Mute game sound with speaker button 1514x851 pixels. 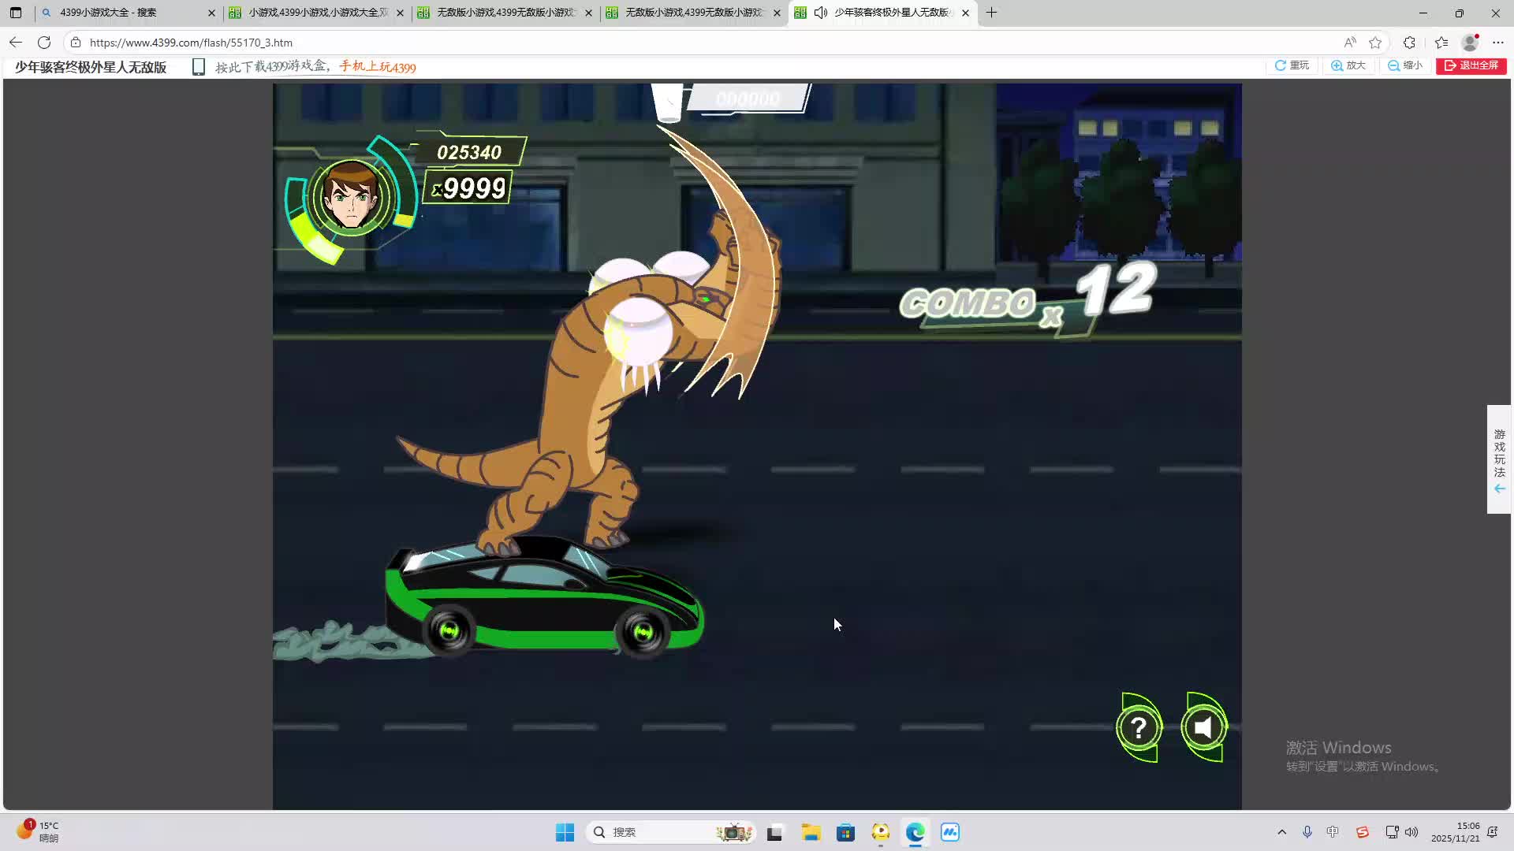tap(1203, 727)
